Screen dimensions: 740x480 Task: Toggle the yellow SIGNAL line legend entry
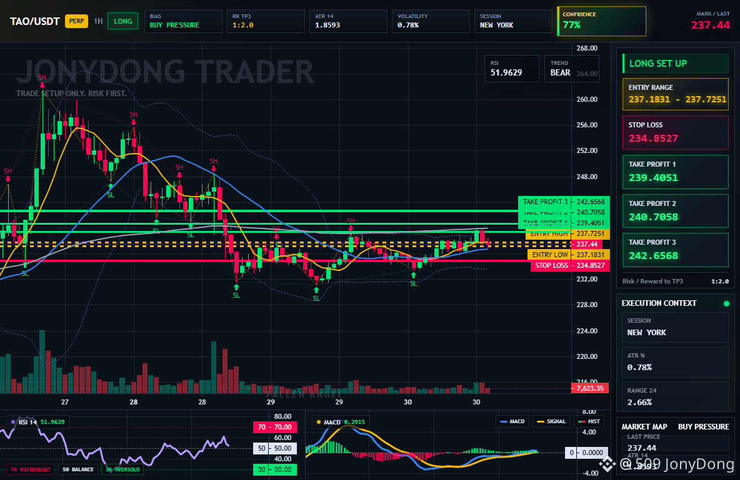click(x=551, y=421)
